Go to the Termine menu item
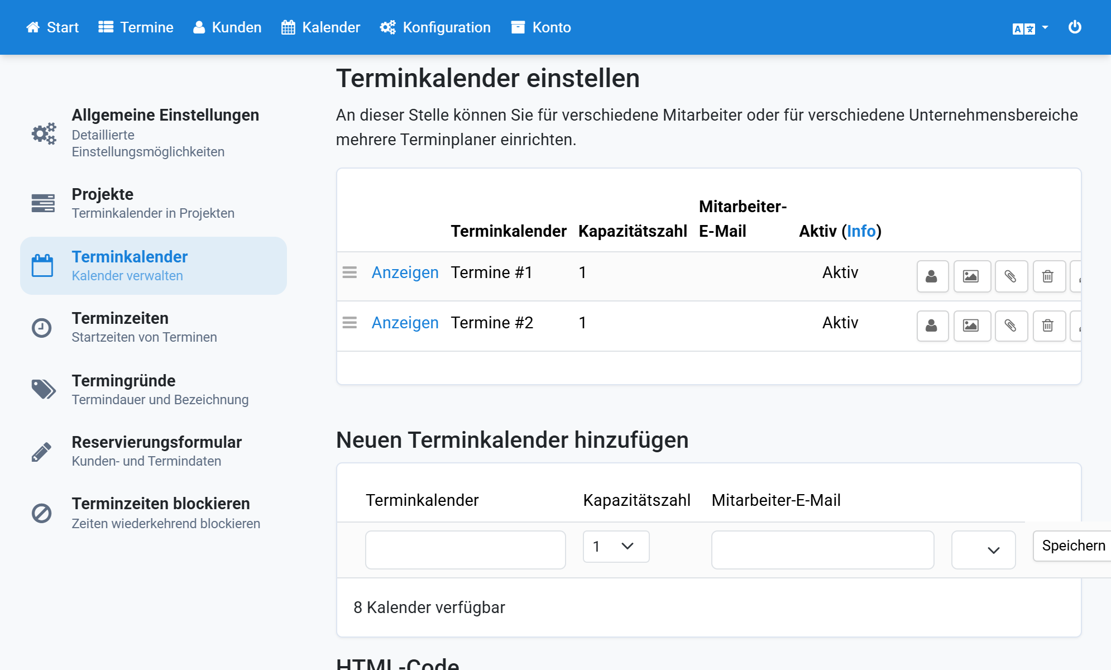 click(136, 27)
